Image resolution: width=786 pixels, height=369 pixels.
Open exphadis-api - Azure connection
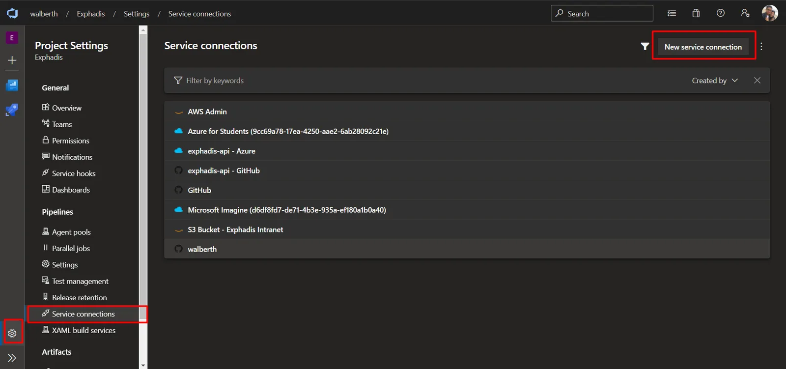[x=467, y=151]
